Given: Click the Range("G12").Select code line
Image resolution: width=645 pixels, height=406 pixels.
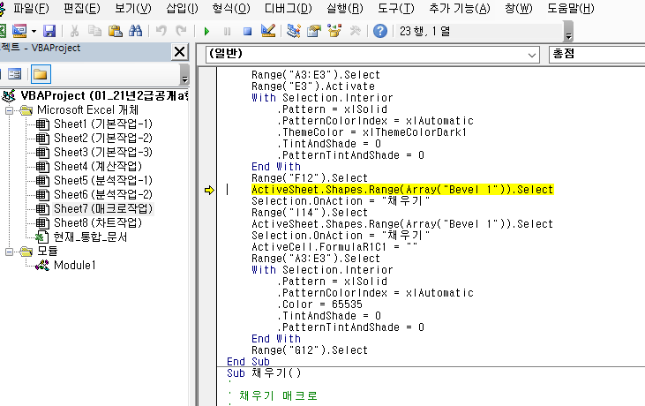Looking at the screenshot, I should [310, 350].
